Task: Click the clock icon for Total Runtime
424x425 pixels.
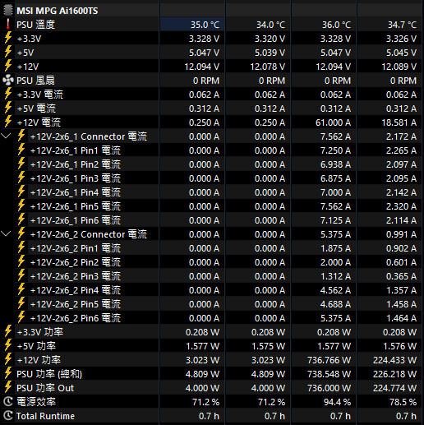Action: (8, 416)
